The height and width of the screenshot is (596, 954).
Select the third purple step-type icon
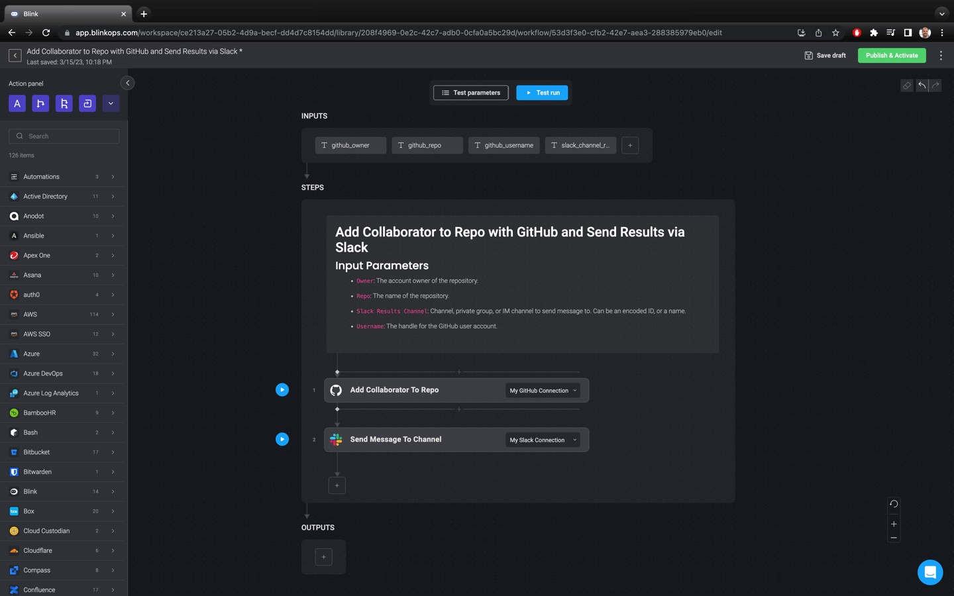(x=64, y=103)
